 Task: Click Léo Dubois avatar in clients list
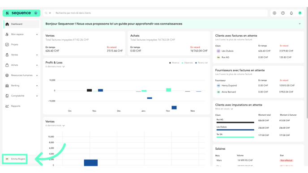[x=218, y=51]
